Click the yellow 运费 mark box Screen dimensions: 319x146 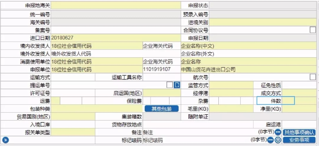click(55, 101)
